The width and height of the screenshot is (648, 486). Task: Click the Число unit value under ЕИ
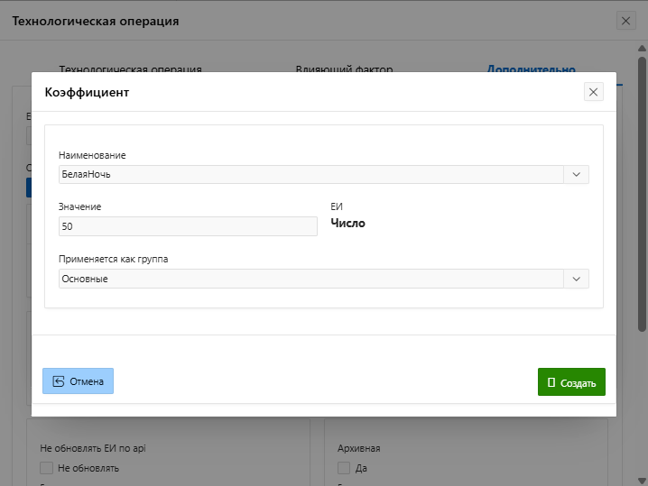click(x=347, y=223)
